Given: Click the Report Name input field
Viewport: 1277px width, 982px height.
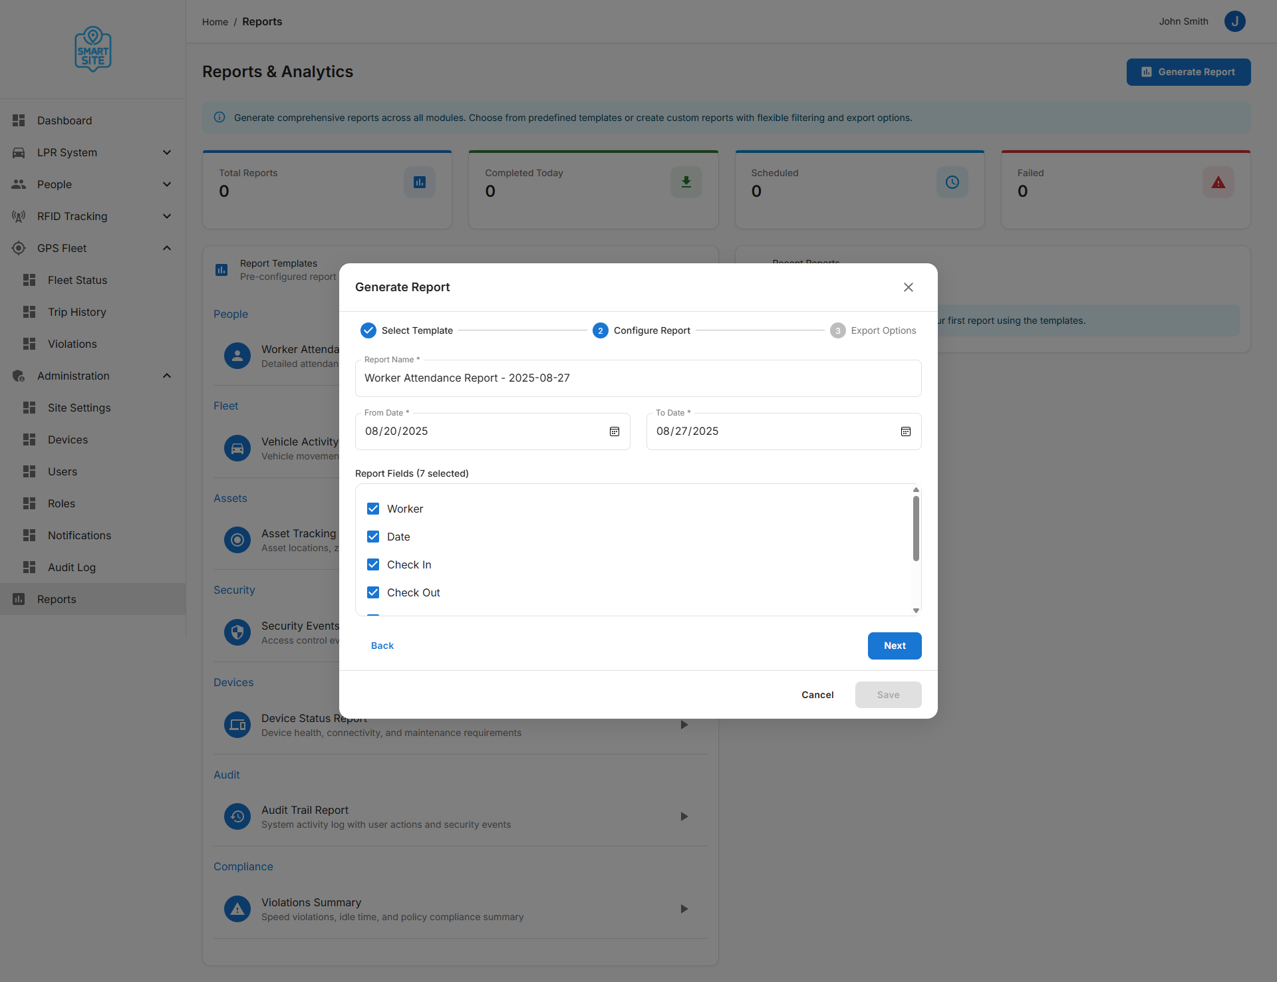Looking at the screenshot, I should [638, 378].
